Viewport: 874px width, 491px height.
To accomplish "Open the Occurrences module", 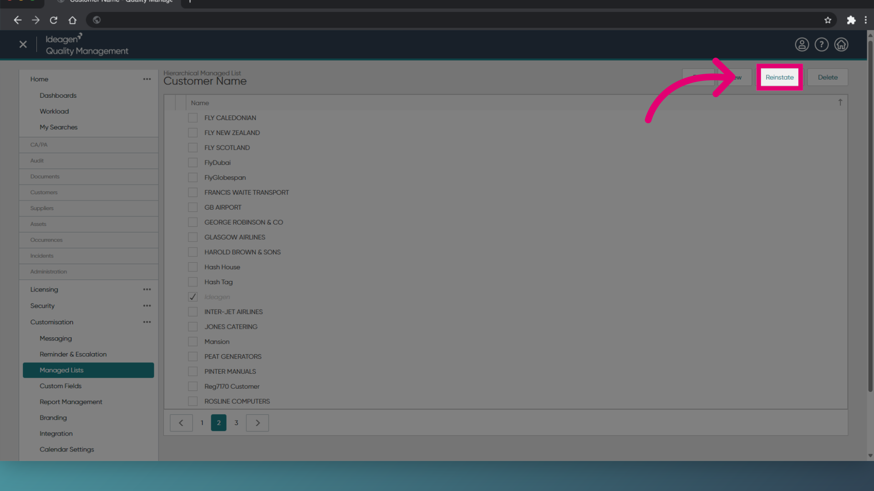I will [x=89, y=240].
